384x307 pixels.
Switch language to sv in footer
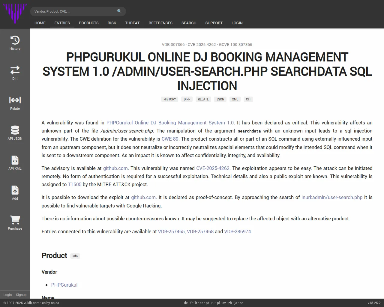tap(224, 303)
